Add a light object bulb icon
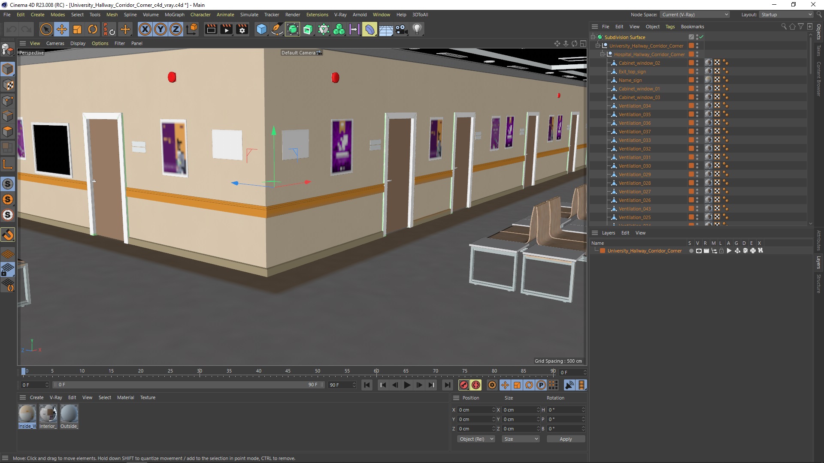This screenshot has width=824, height=463. (x=417, y=29)
